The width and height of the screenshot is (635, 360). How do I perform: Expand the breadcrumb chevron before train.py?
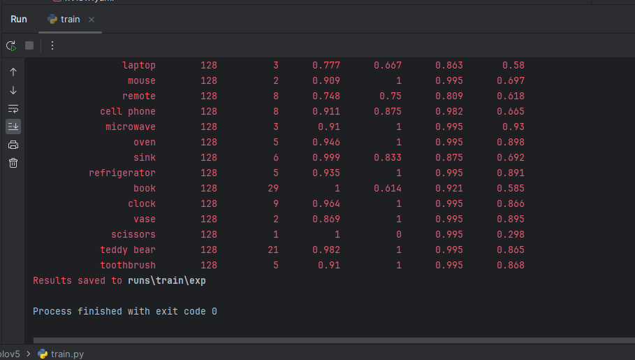click(29, 354)
